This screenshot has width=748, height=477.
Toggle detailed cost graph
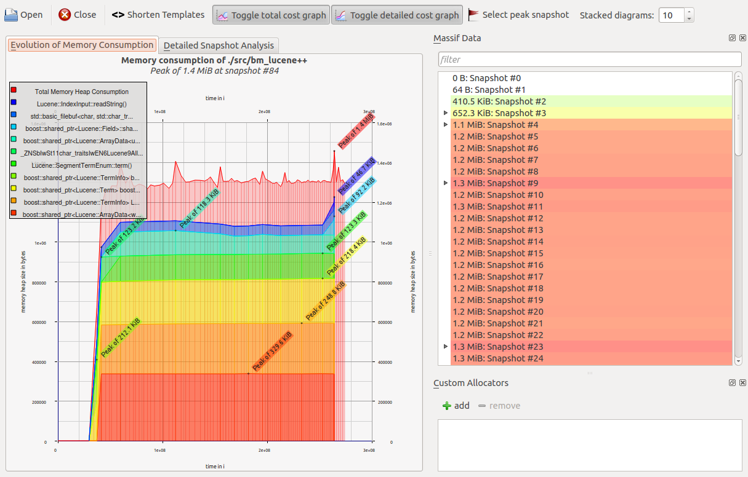(396, 15)
